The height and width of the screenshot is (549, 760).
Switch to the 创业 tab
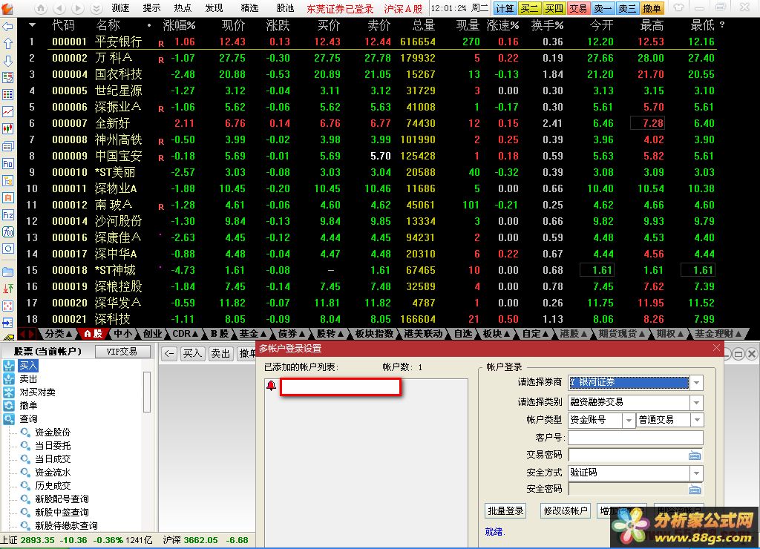point(152,334)
